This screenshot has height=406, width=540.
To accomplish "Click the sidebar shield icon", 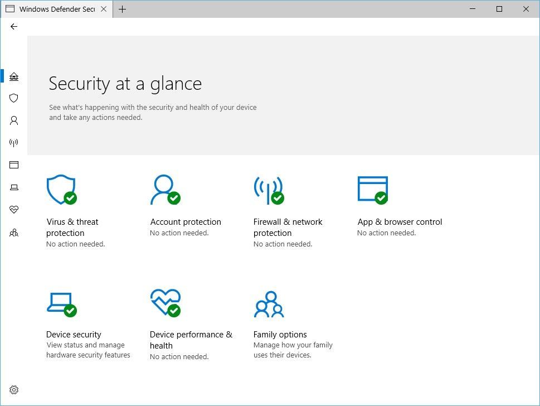I will coord(14,98).
